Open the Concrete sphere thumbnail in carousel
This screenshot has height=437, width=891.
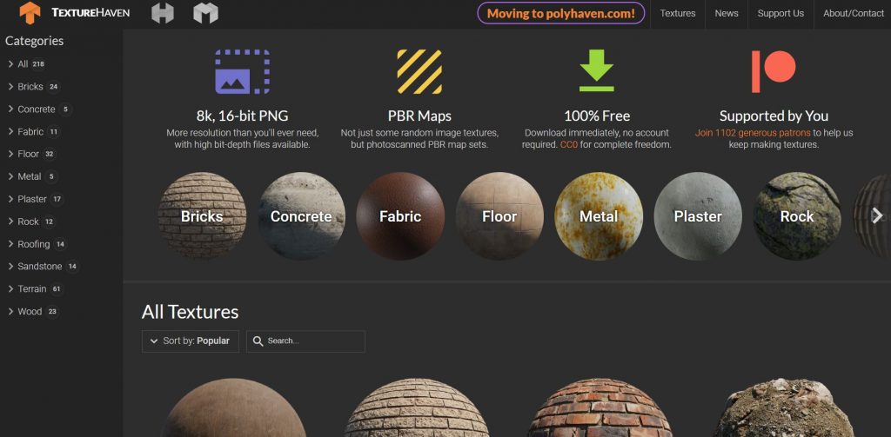(301, 215)
